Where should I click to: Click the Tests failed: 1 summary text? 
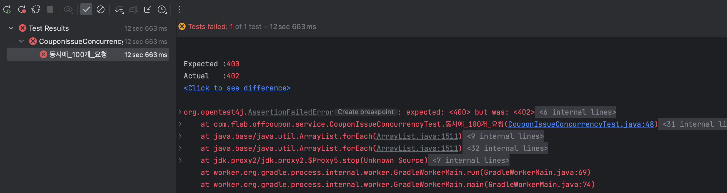click(211, 26)
